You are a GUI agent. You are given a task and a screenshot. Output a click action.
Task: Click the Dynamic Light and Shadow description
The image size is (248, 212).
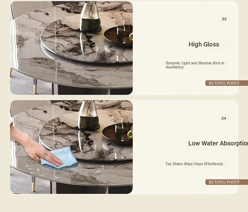pos(195,65)
